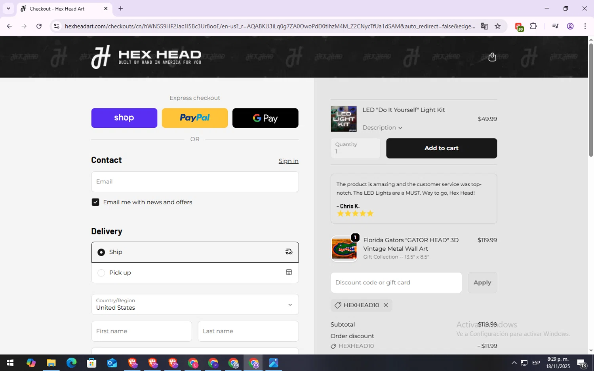Open the Paint-style app on taskbar end
This screenshot has width=594, height=371.
274,363
